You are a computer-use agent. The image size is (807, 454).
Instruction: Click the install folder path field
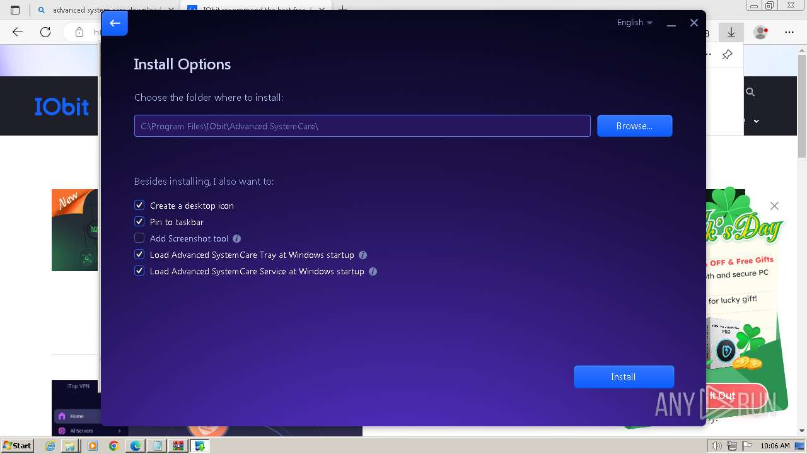(x=363, y=126)
